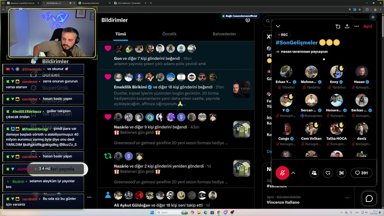The image size is (384, 216).
Task: Open Sercan speaker avatar in Space
Action: pyautogui.click(x=311, y=100)
